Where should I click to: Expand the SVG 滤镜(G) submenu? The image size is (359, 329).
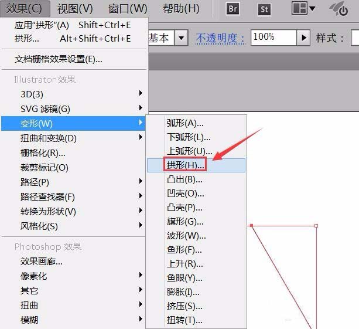coord(74,108)
